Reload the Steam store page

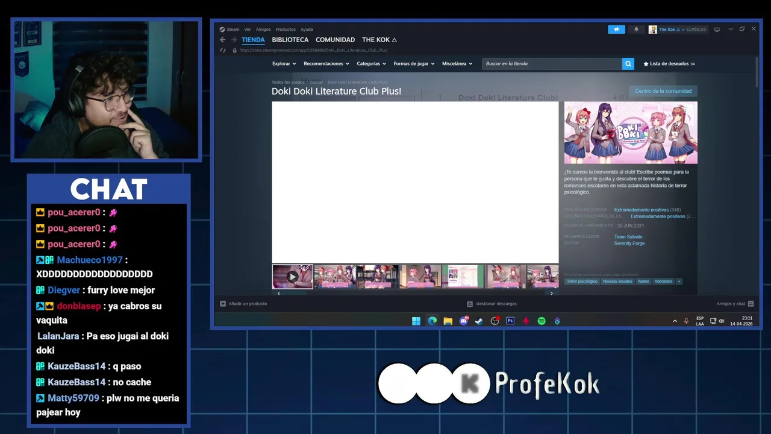tap(223, 50)
